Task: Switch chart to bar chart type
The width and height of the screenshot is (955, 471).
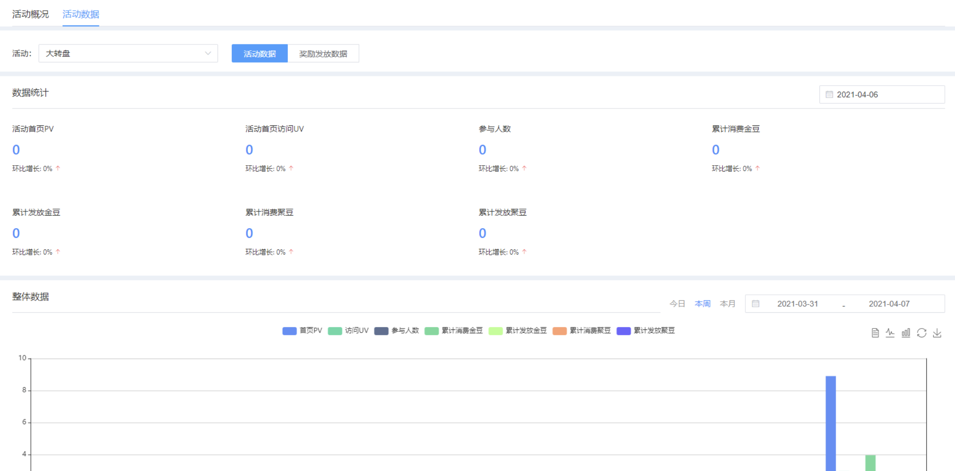Action: click(x=906, y=333)
